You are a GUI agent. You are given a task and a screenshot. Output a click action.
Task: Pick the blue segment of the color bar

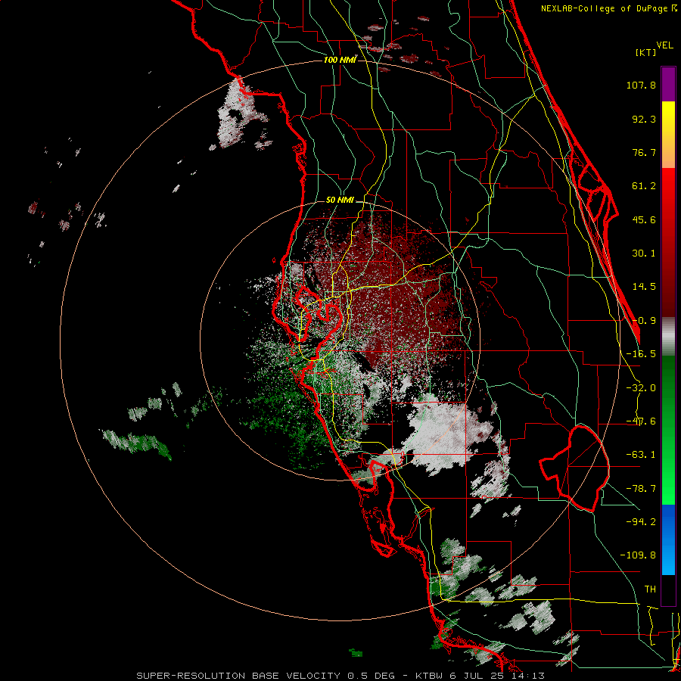tap(668, 540)
